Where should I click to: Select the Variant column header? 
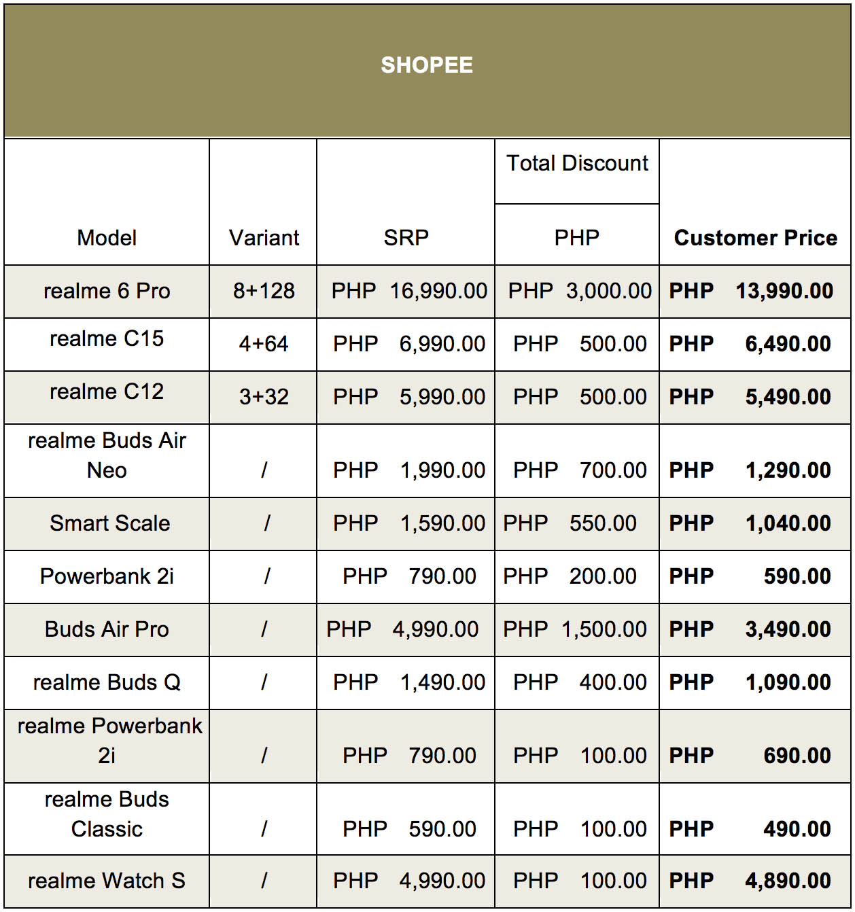(x=263, y=202)
